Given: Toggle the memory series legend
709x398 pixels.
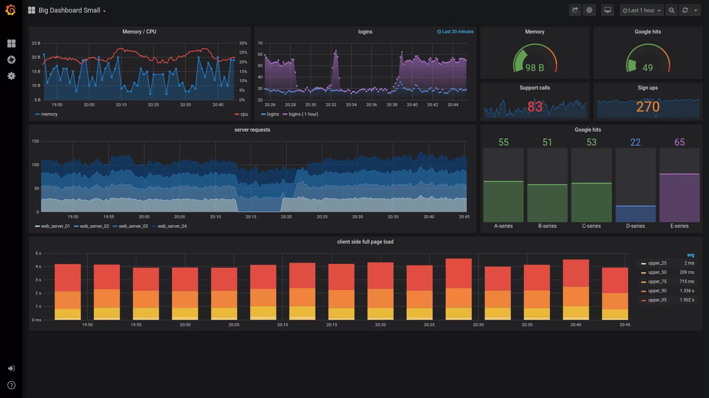Looking at the screenshot, I should 49,114.
